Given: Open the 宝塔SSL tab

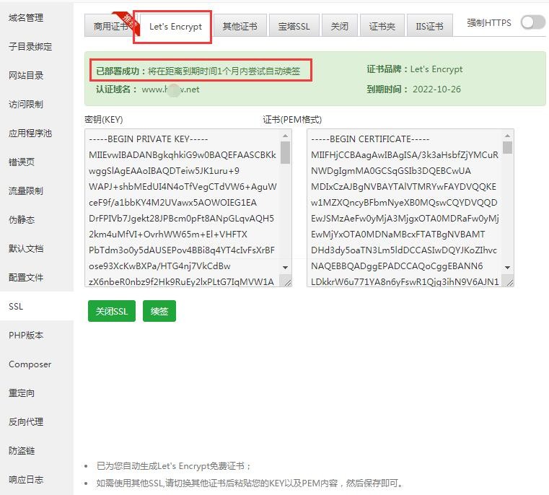Looking at the screenshot, I should (x=294, y=27).
